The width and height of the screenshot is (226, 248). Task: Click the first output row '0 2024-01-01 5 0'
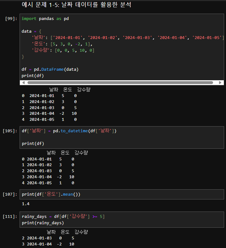point(49,96)
